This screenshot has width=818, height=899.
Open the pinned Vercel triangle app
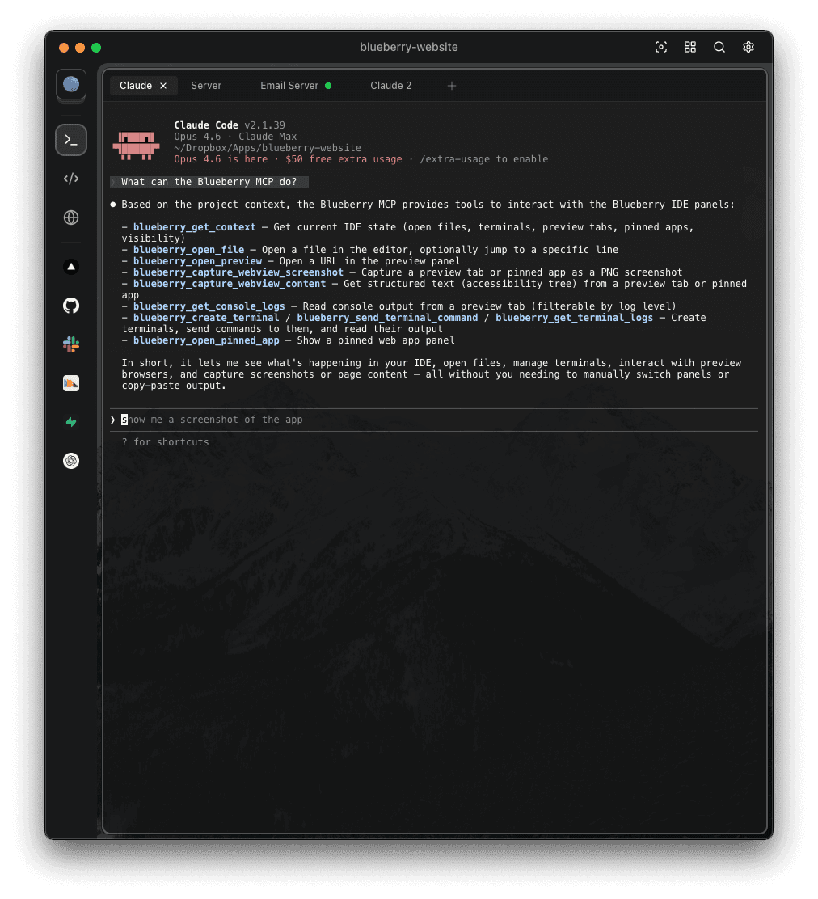(71, 266)
